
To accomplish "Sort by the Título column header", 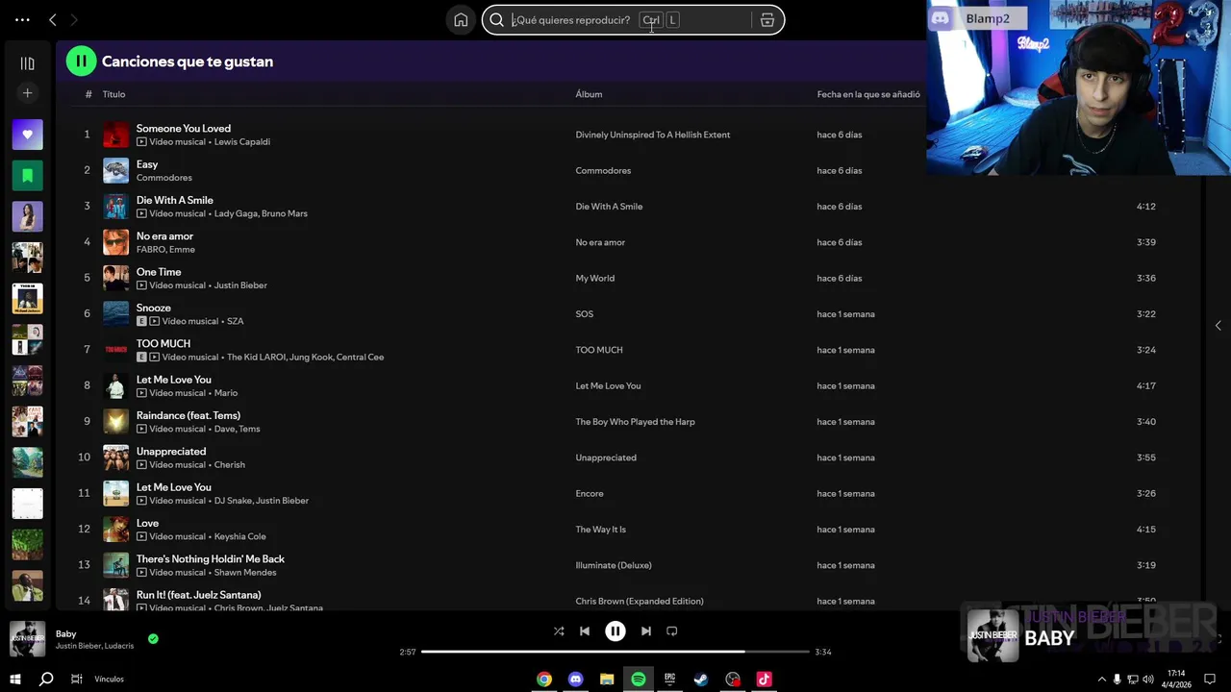I will coord(113,94).
